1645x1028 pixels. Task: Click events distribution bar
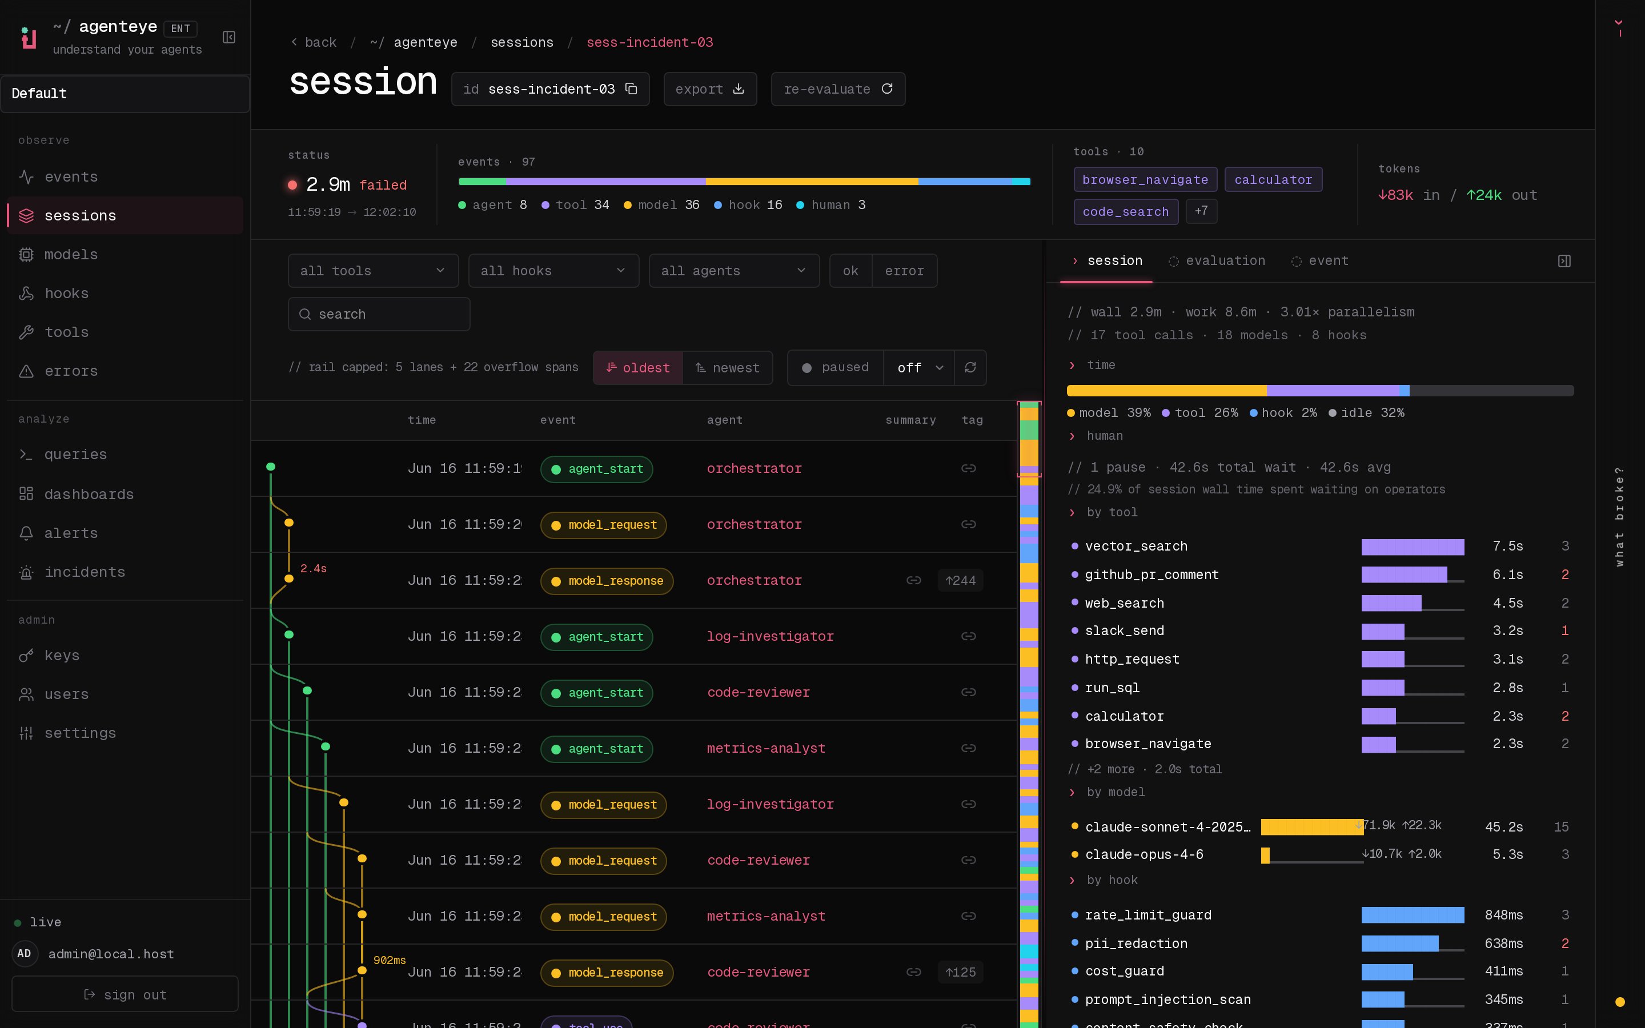pos(744,182)
